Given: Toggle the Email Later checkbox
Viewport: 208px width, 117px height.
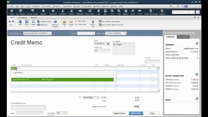Looking at the screenshot, I should [76, 25].
